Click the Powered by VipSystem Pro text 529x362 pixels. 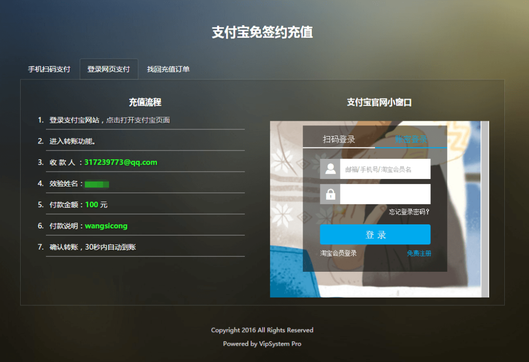262,344
